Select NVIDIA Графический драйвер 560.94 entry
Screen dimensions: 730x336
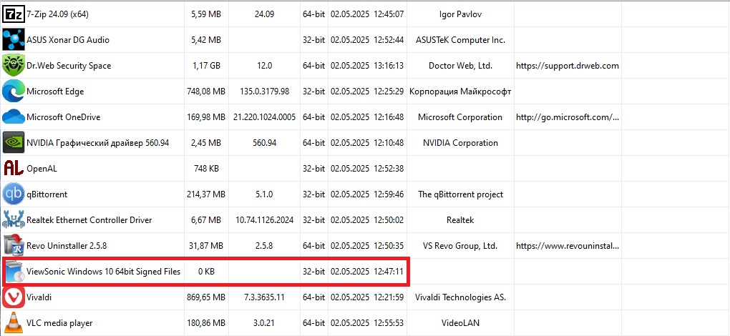coord(98,143)
